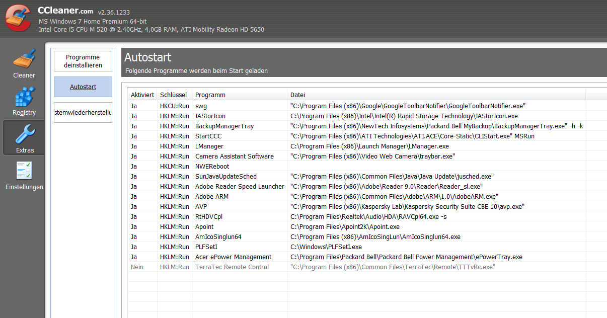Click the BackupManagerTray.exe file path

point(436,126)
